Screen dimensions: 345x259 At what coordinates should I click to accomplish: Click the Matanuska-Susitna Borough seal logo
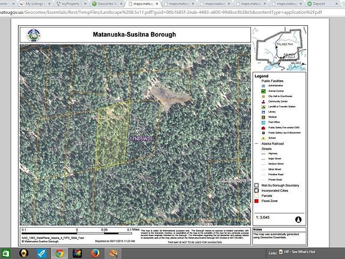(x=34, y=35)
